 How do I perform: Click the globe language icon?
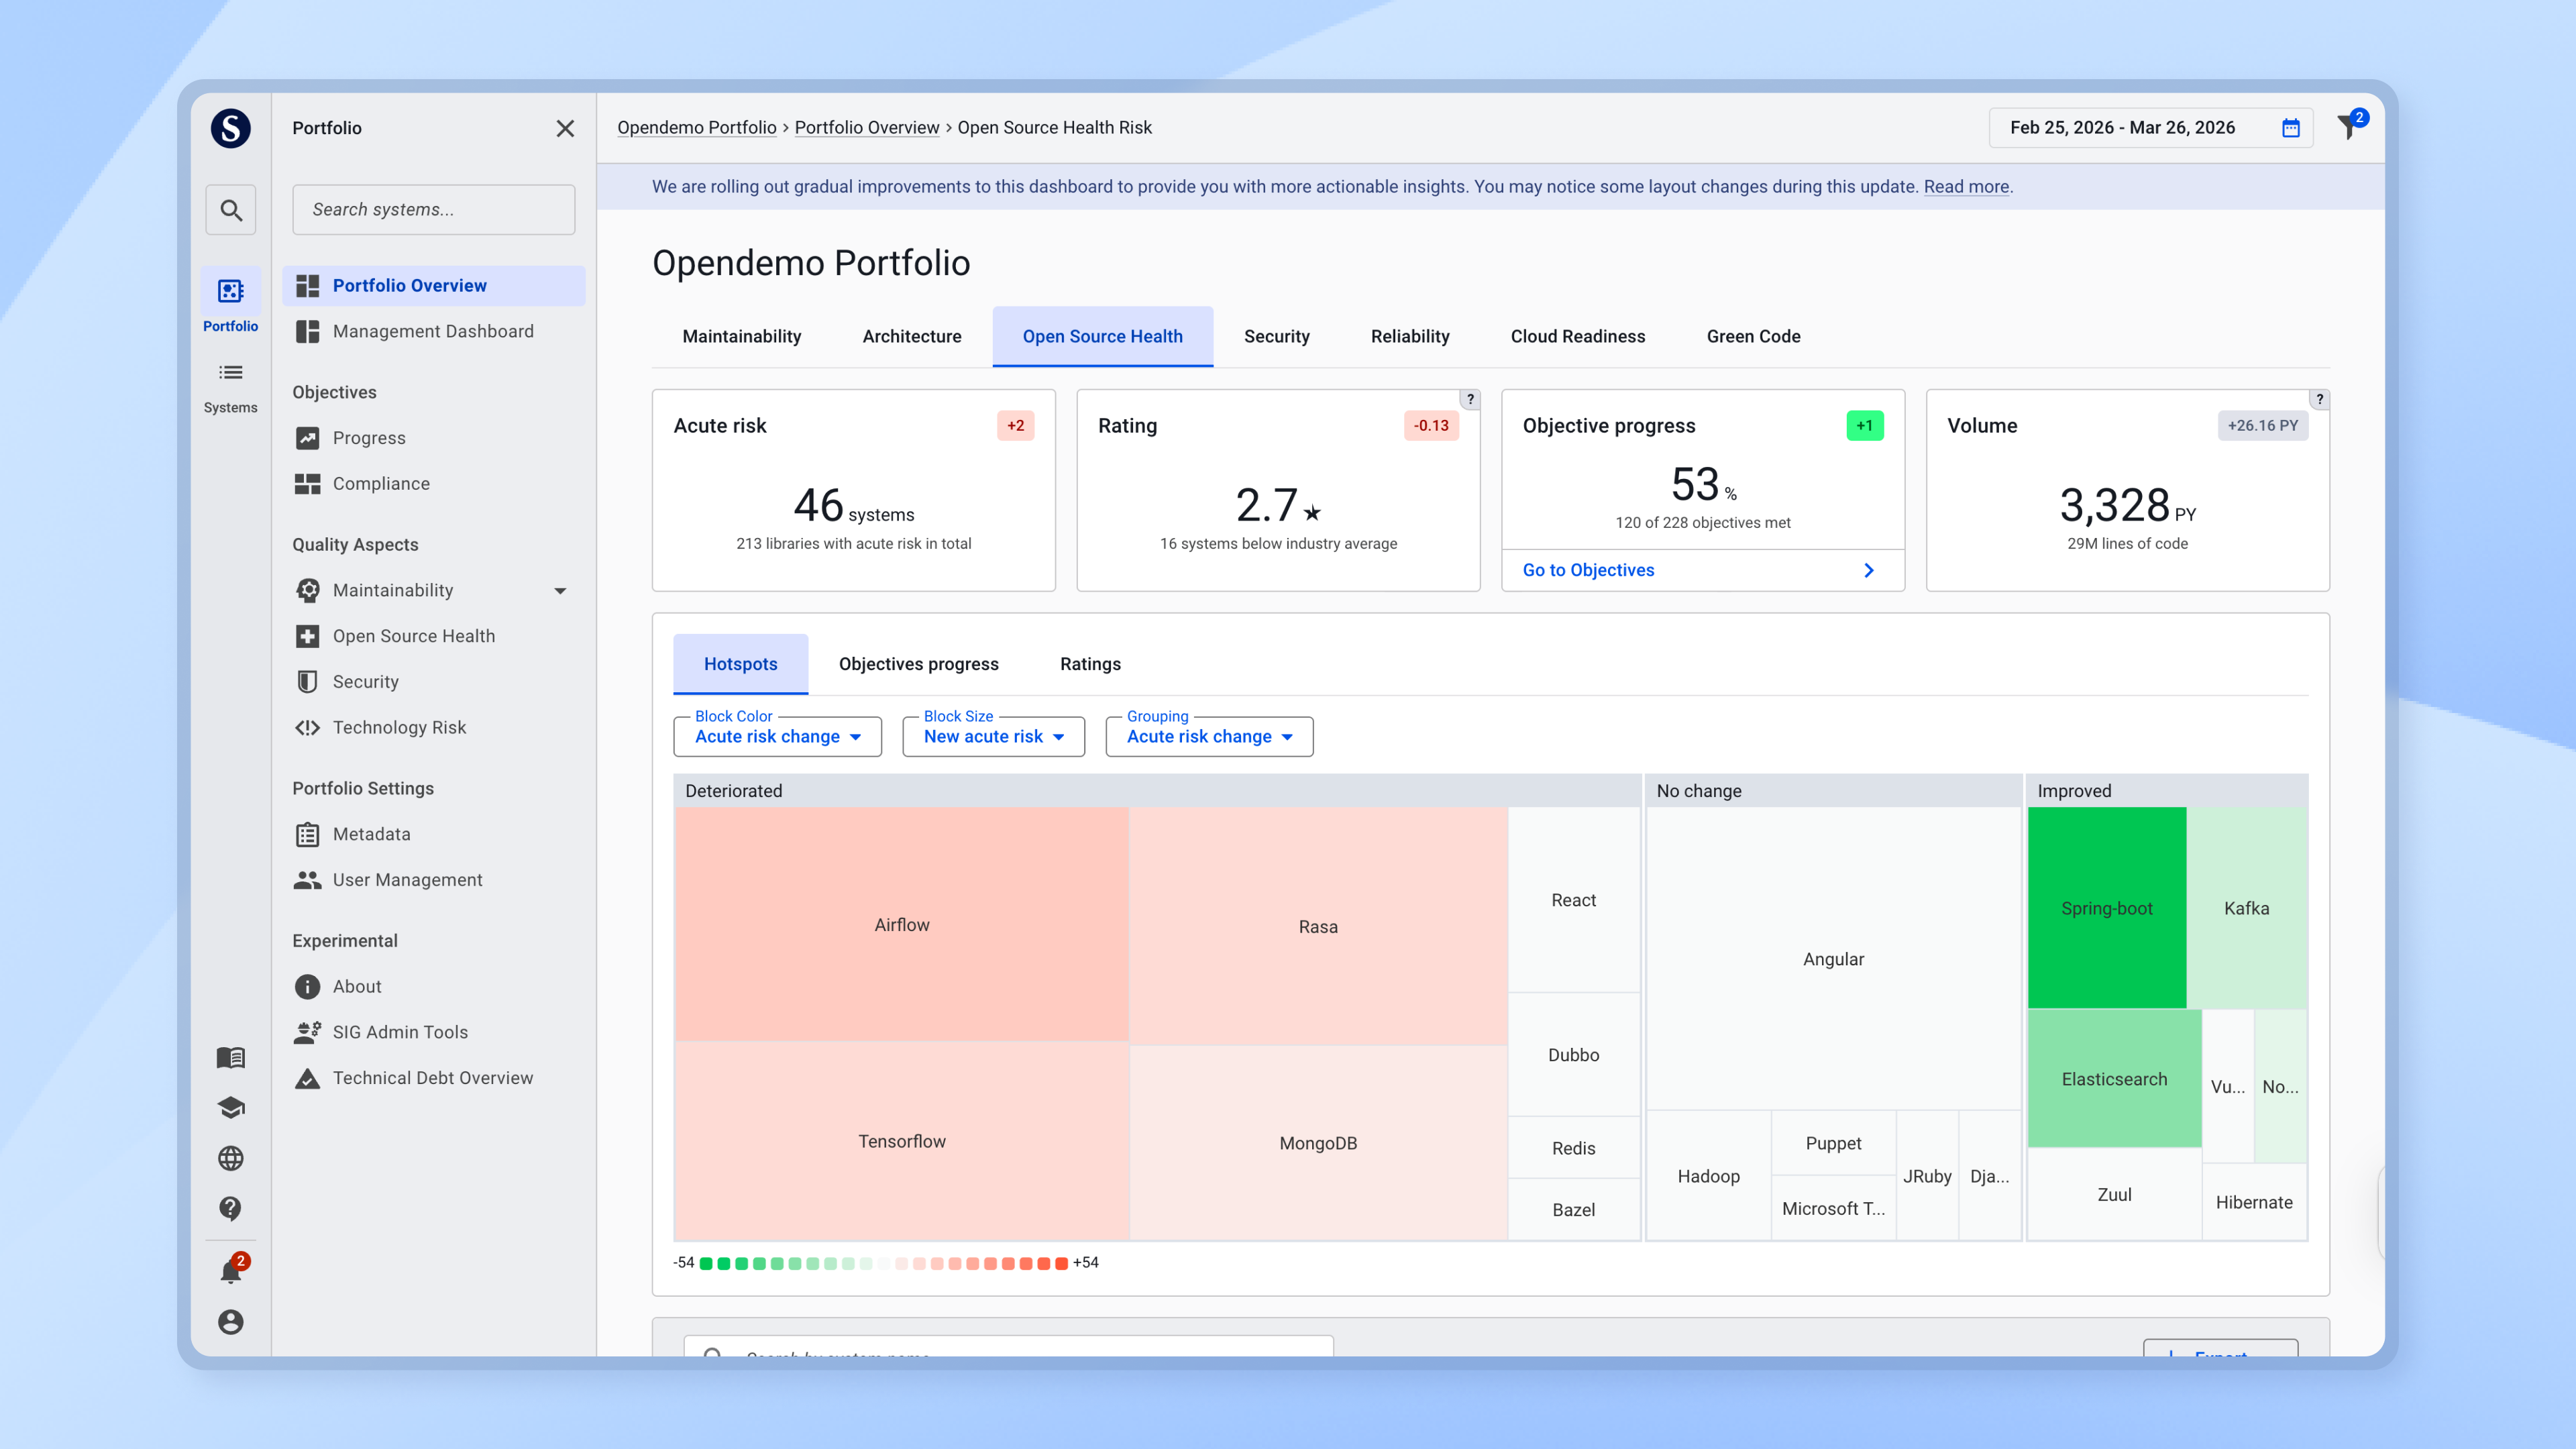[x=230, y=1158]
